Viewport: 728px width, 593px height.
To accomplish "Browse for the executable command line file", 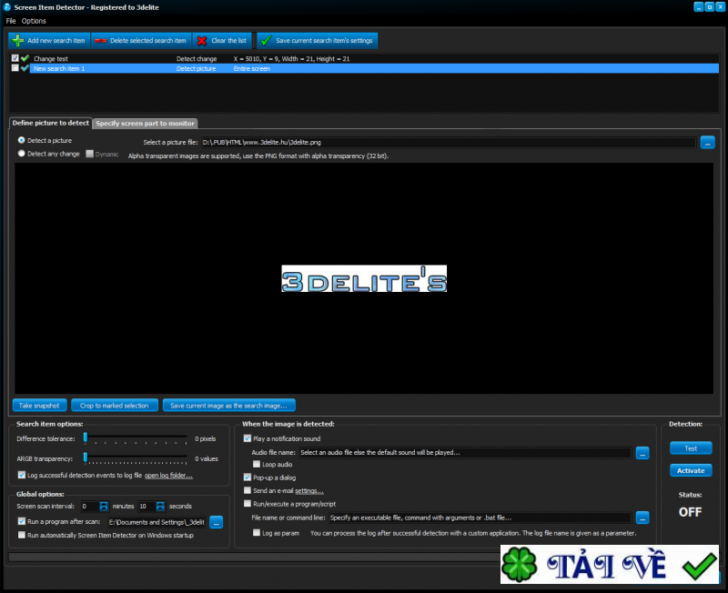I will tap(642, 517).
